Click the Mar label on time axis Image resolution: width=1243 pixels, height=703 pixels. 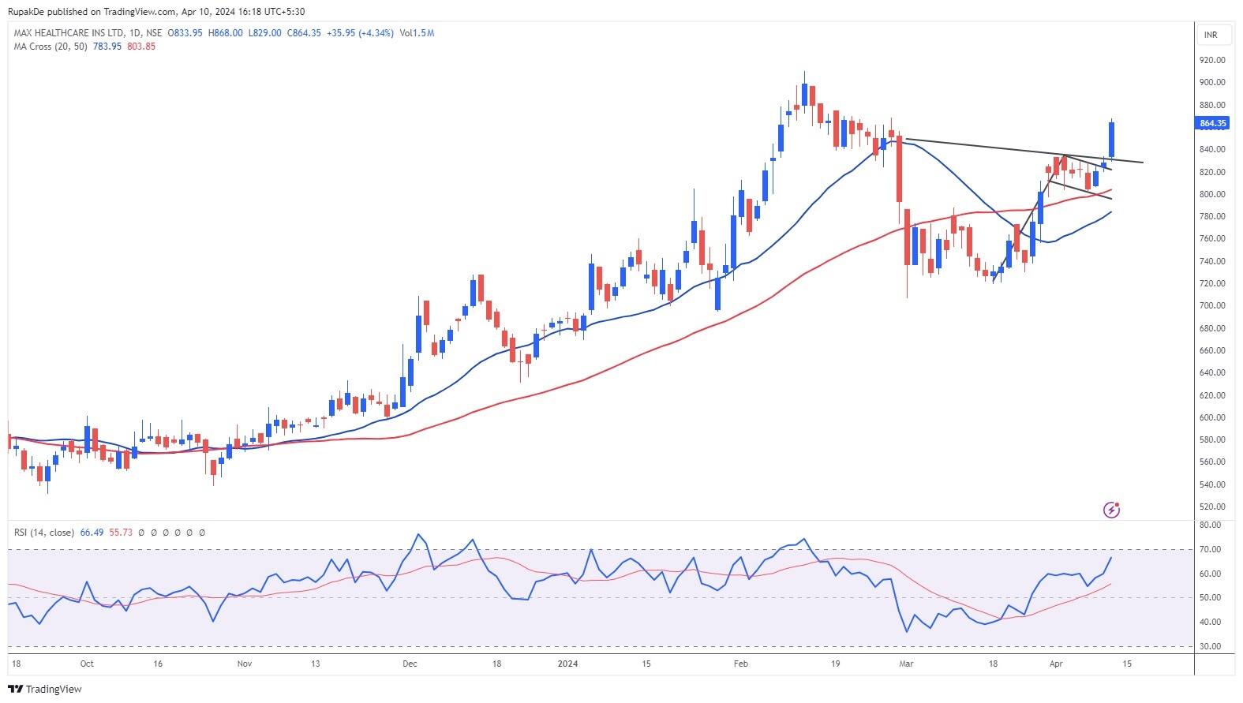click(906, 664)
